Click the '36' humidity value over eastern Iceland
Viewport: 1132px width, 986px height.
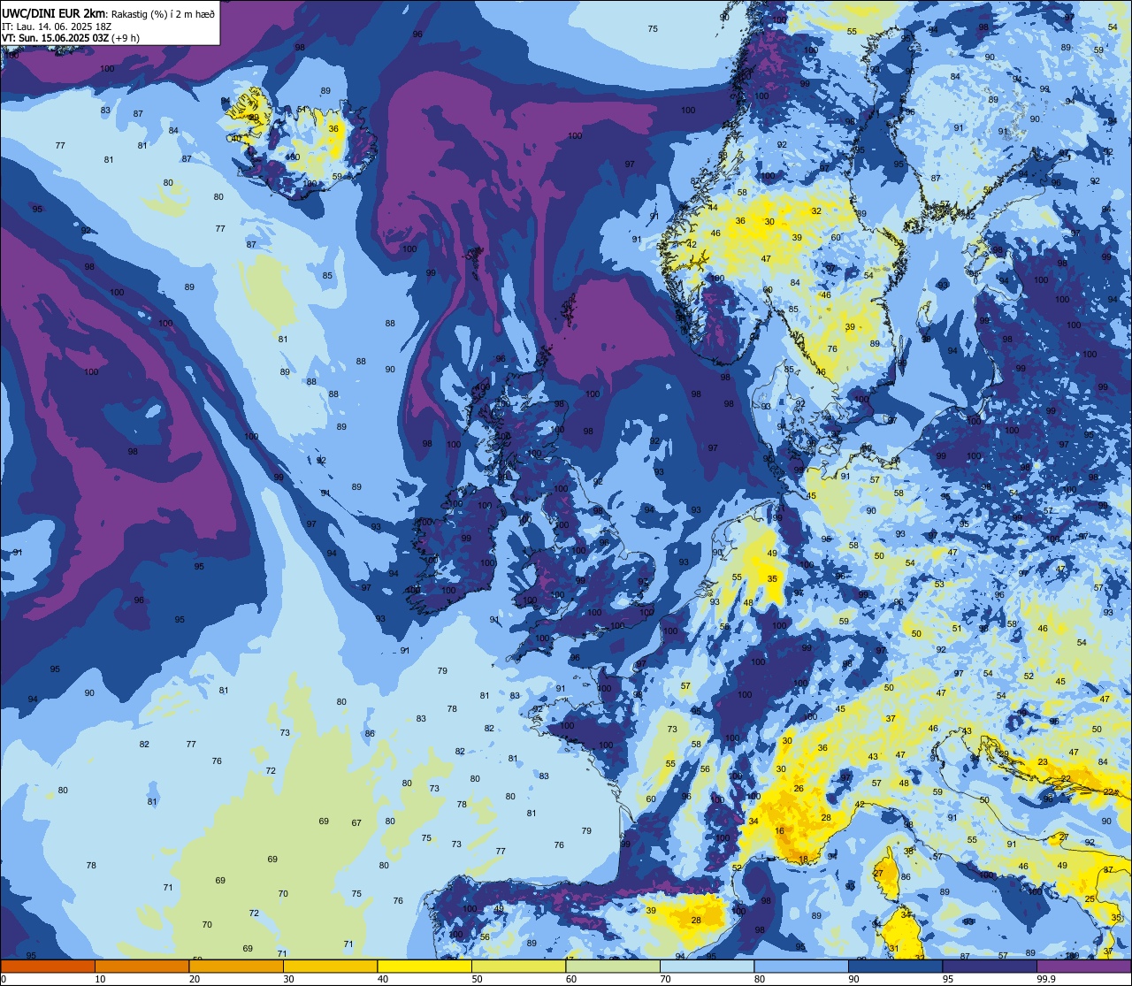[x=333, y=128]
